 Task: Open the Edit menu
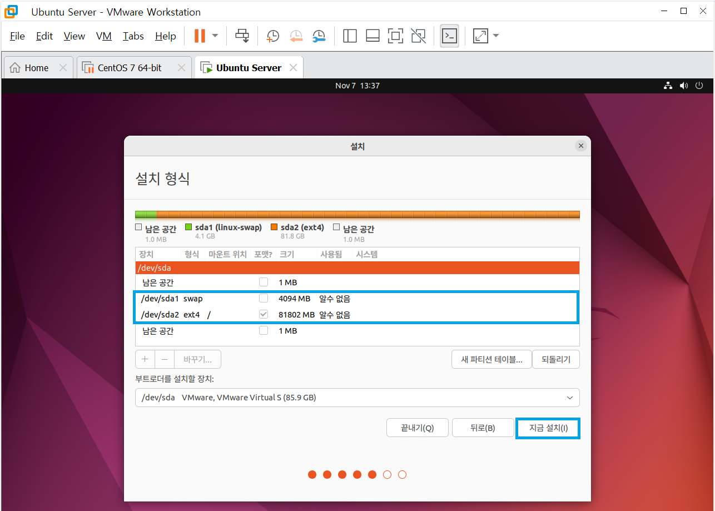point(44,36)
